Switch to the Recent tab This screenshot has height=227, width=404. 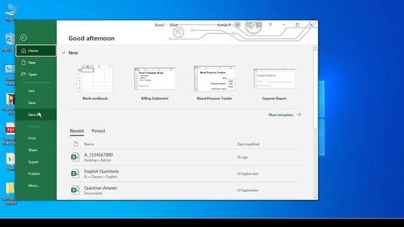coord(77,131)
